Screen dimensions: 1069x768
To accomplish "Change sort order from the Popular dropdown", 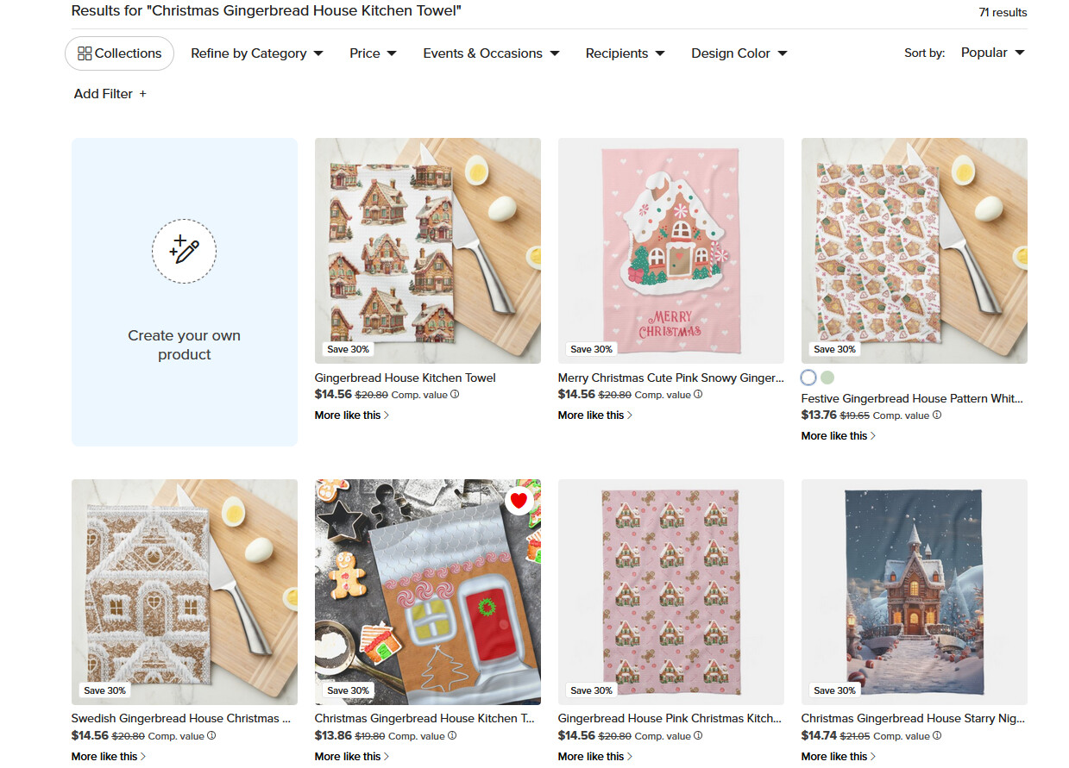I will (993, 53).
